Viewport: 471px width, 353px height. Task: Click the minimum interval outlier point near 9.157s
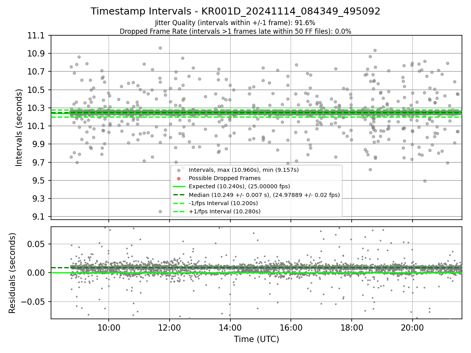click(x=160, y=211)
